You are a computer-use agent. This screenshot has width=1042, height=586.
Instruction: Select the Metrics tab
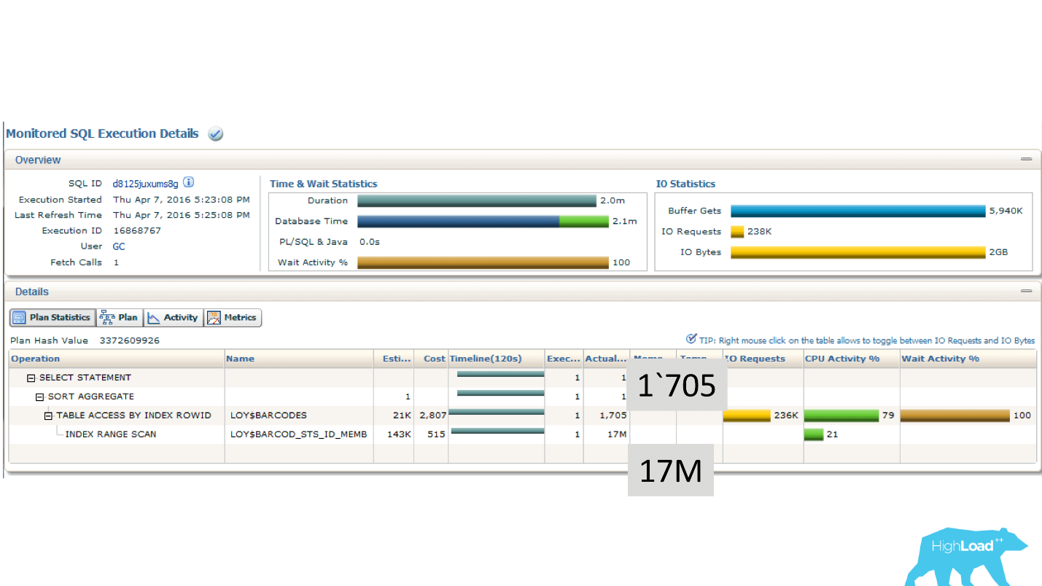pos(233,318)
